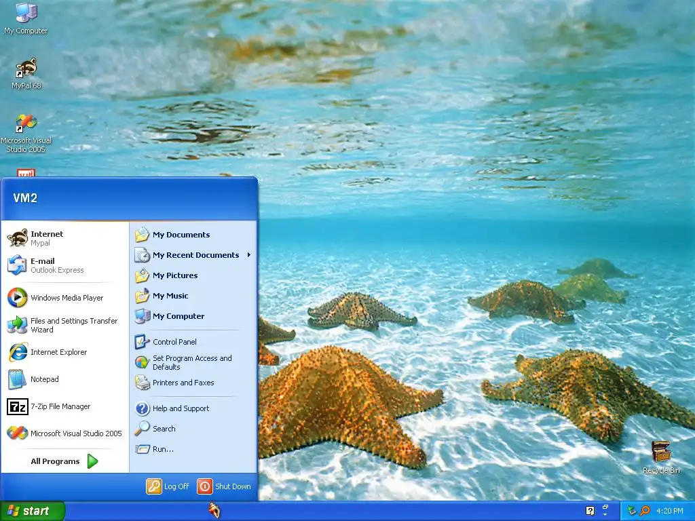Click the 4:20 PM clock
The height and width of the screenshot is (521, 695).
click(x=670, y=511)
